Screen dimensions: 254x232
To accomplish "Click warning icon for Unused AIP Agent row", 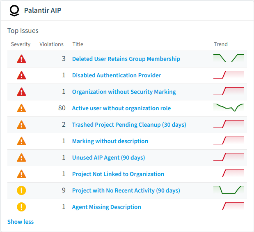I will point(22,158).
